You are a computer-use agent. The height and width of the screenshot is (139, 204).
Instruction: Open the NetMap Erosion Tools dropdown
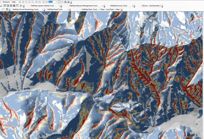[133, 6]
